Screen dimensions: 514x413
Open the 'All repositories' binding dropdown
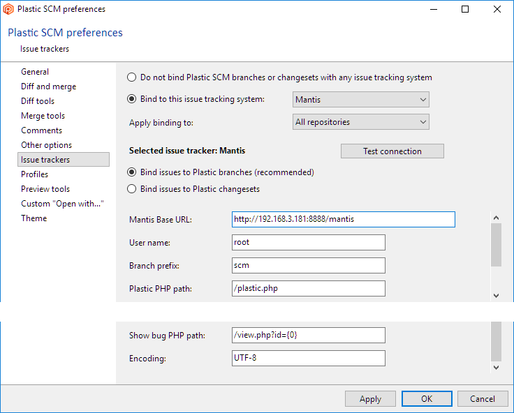coord(360,122)
